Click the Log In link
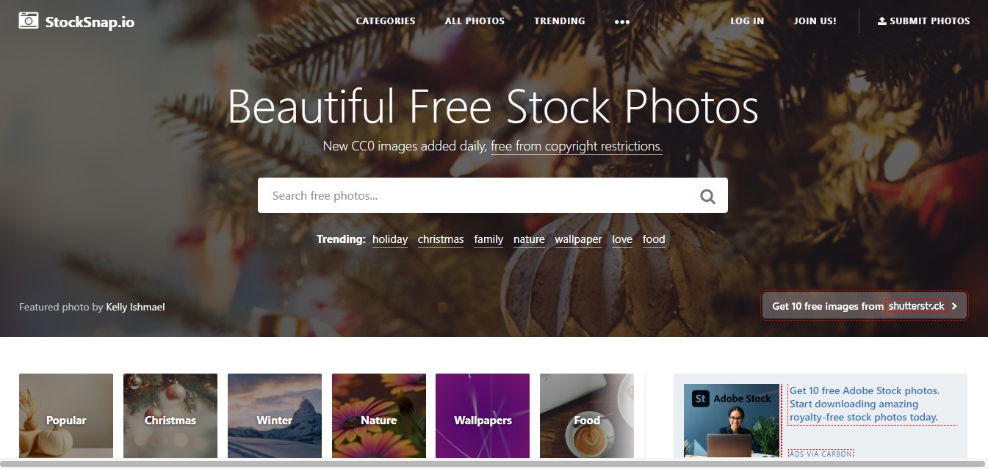The image size is (988, 469). coord(747,21)
